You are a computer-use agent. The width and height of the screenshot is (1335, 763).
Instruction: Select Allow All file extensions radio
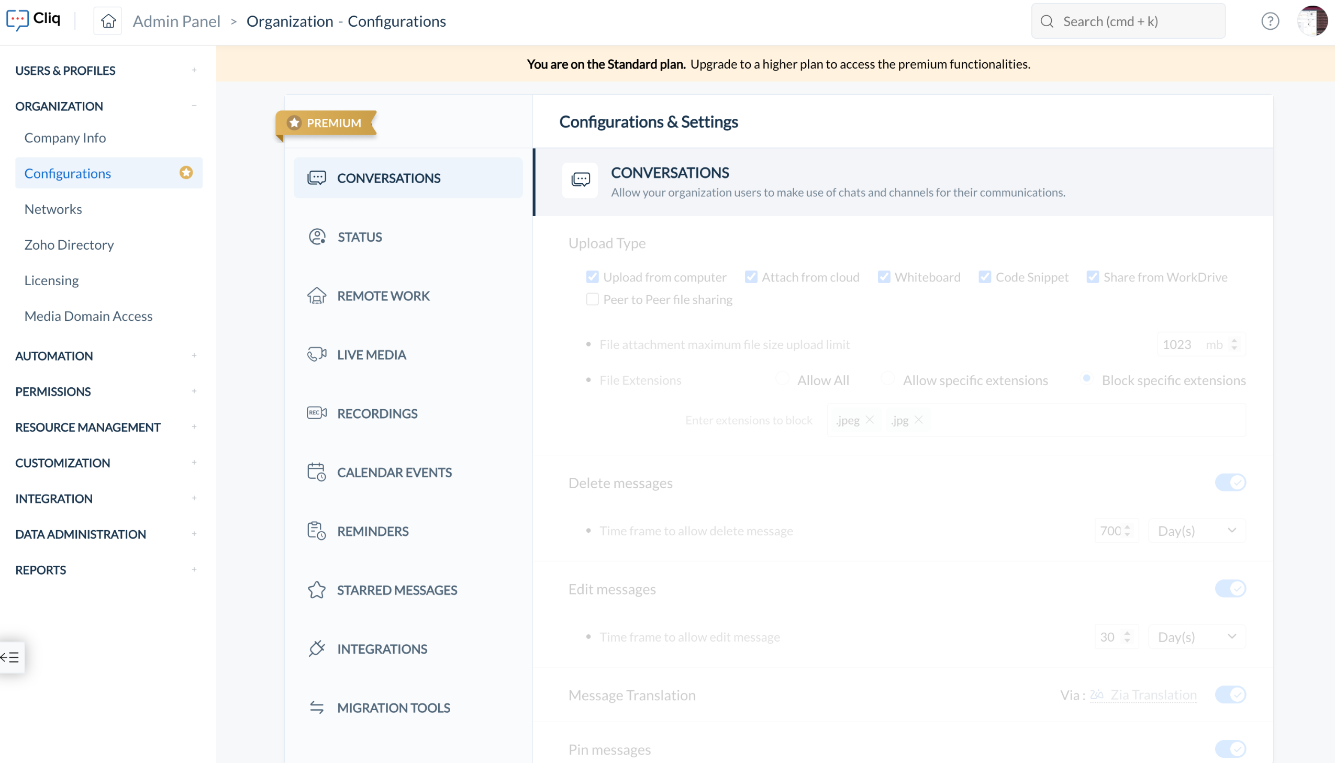pyautogui.click(x=782, y=379)
